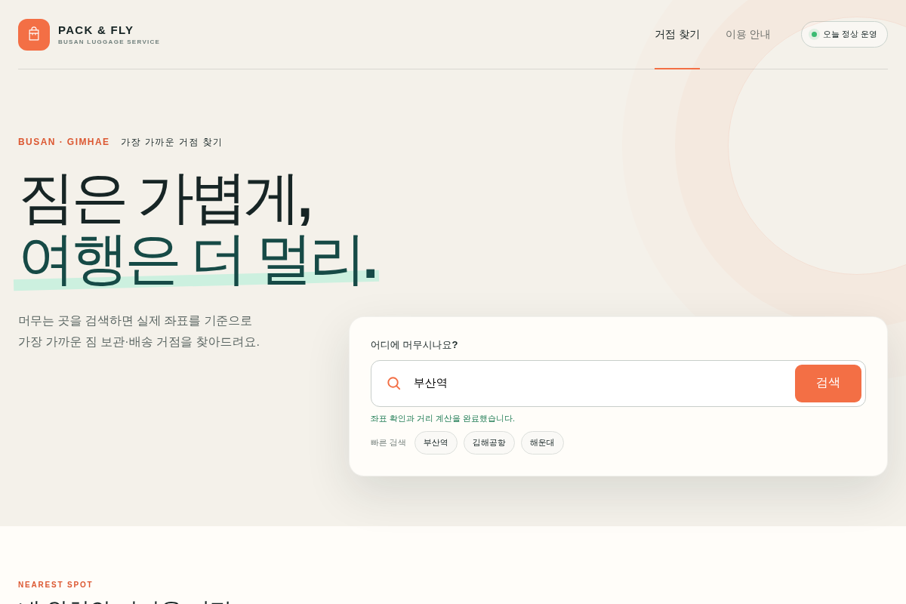
Task: Click the 가장 가까운 거점 찾기 subtitle text
Action: pos(171,142)
